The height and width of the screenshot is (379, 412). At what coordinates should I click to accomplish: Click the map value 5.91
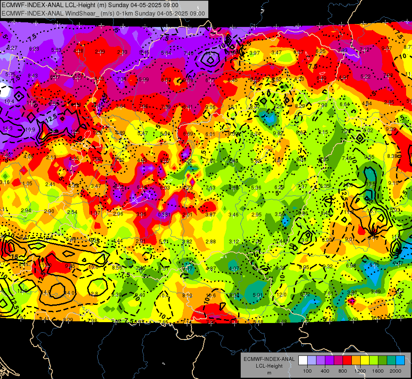[x=258, y=295]
